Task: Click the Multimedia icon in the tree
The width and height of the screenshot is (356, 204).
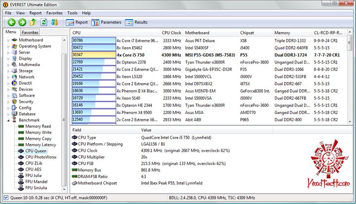Action: 14,65
